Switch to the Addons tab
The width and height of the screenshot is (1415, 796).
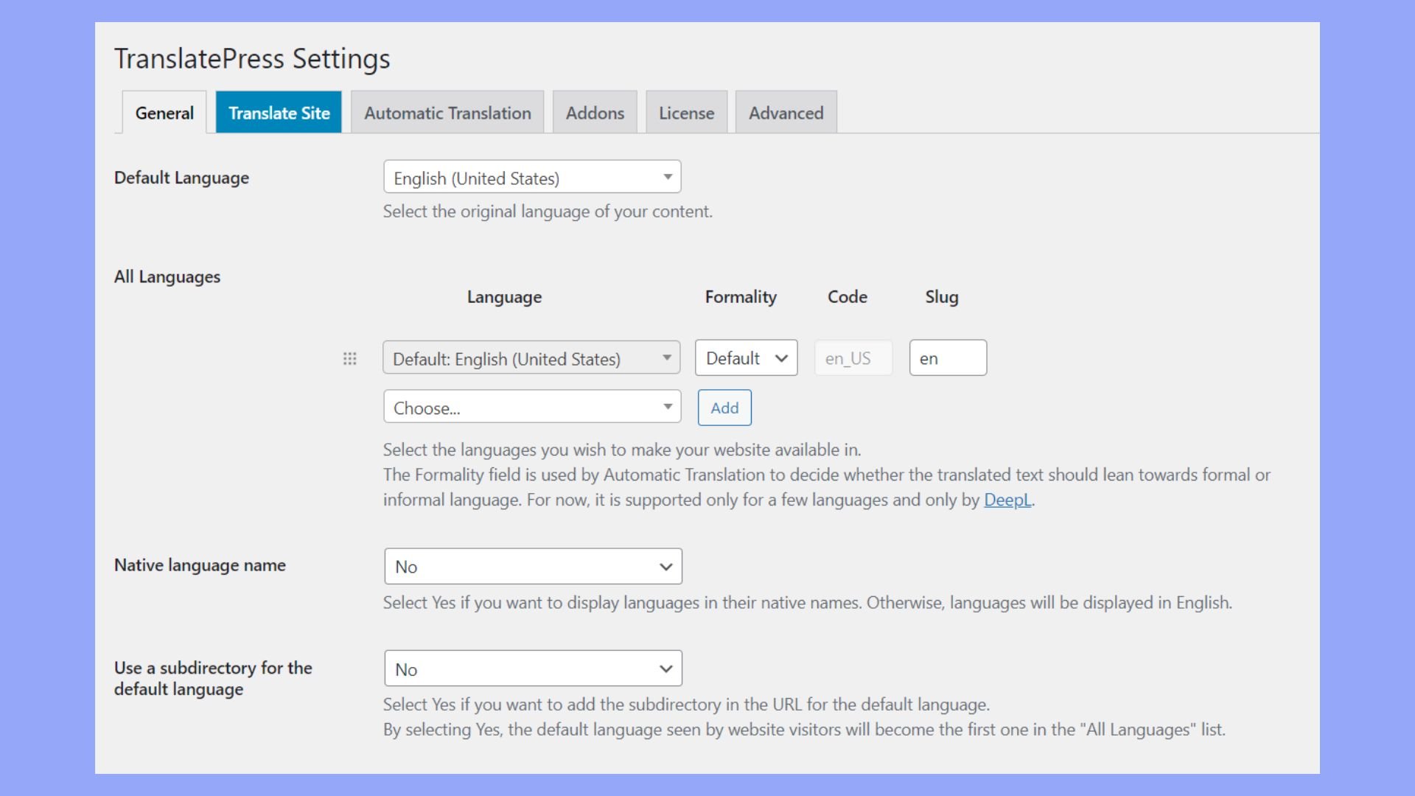(594, 113)
